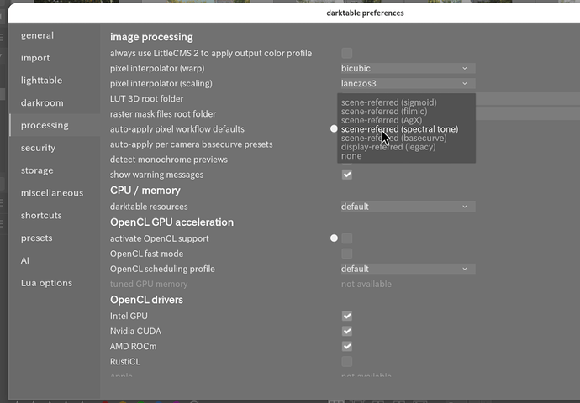Toggle activate OpenCL support checkbox

click(347, 238)
